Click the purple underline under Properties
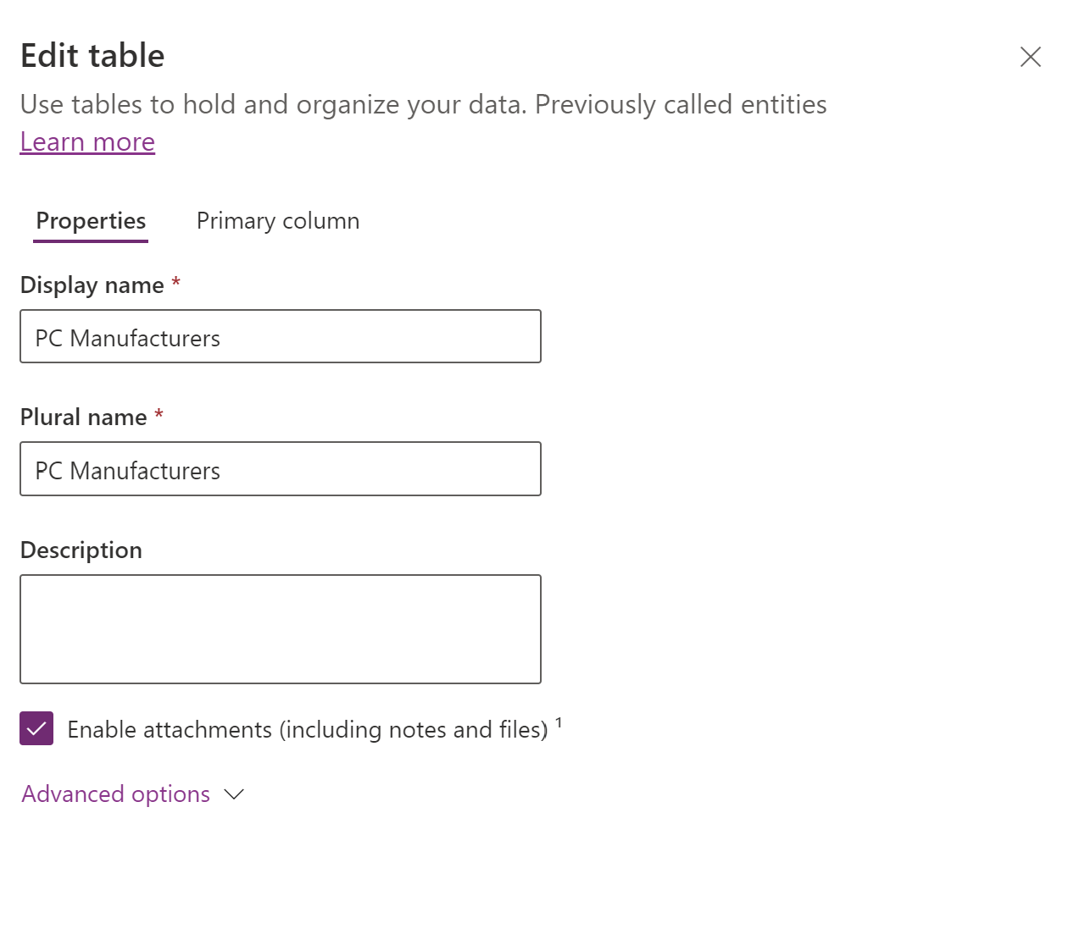1085x940 pixels. (x=91, y=241)
